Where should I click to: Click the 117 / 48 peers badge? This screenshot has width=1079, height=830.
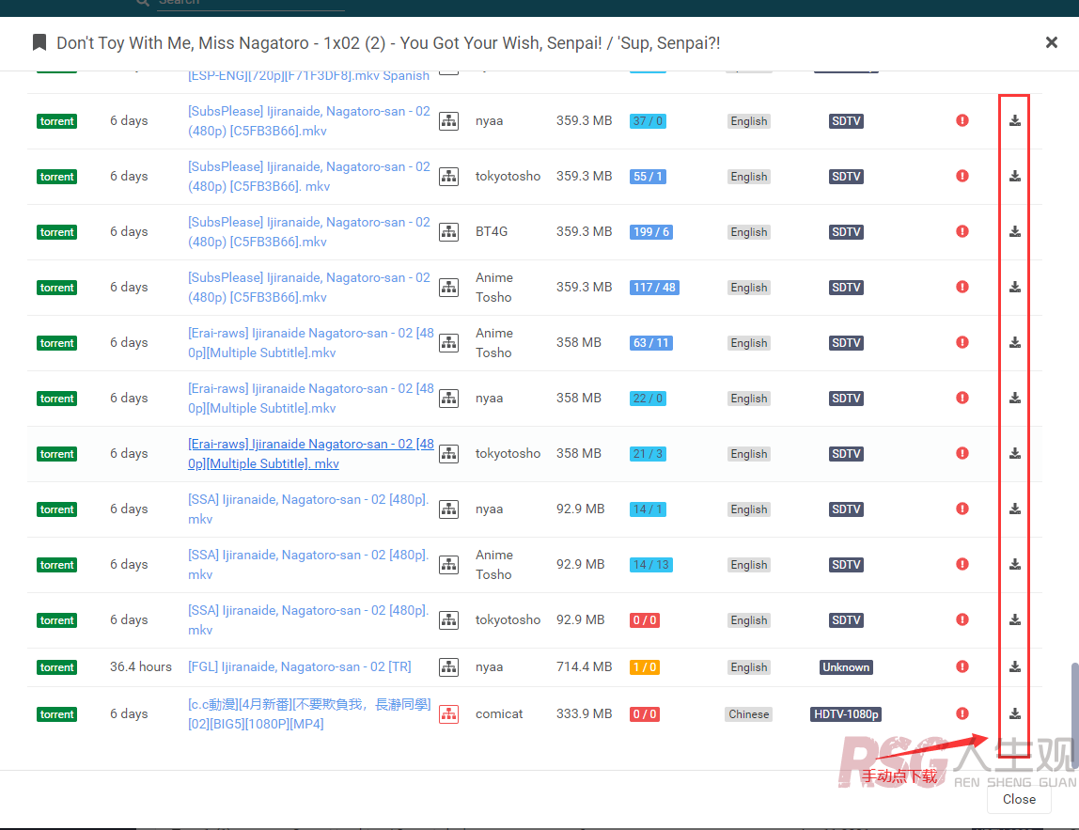pyautogui.click(x=654, y=287)
